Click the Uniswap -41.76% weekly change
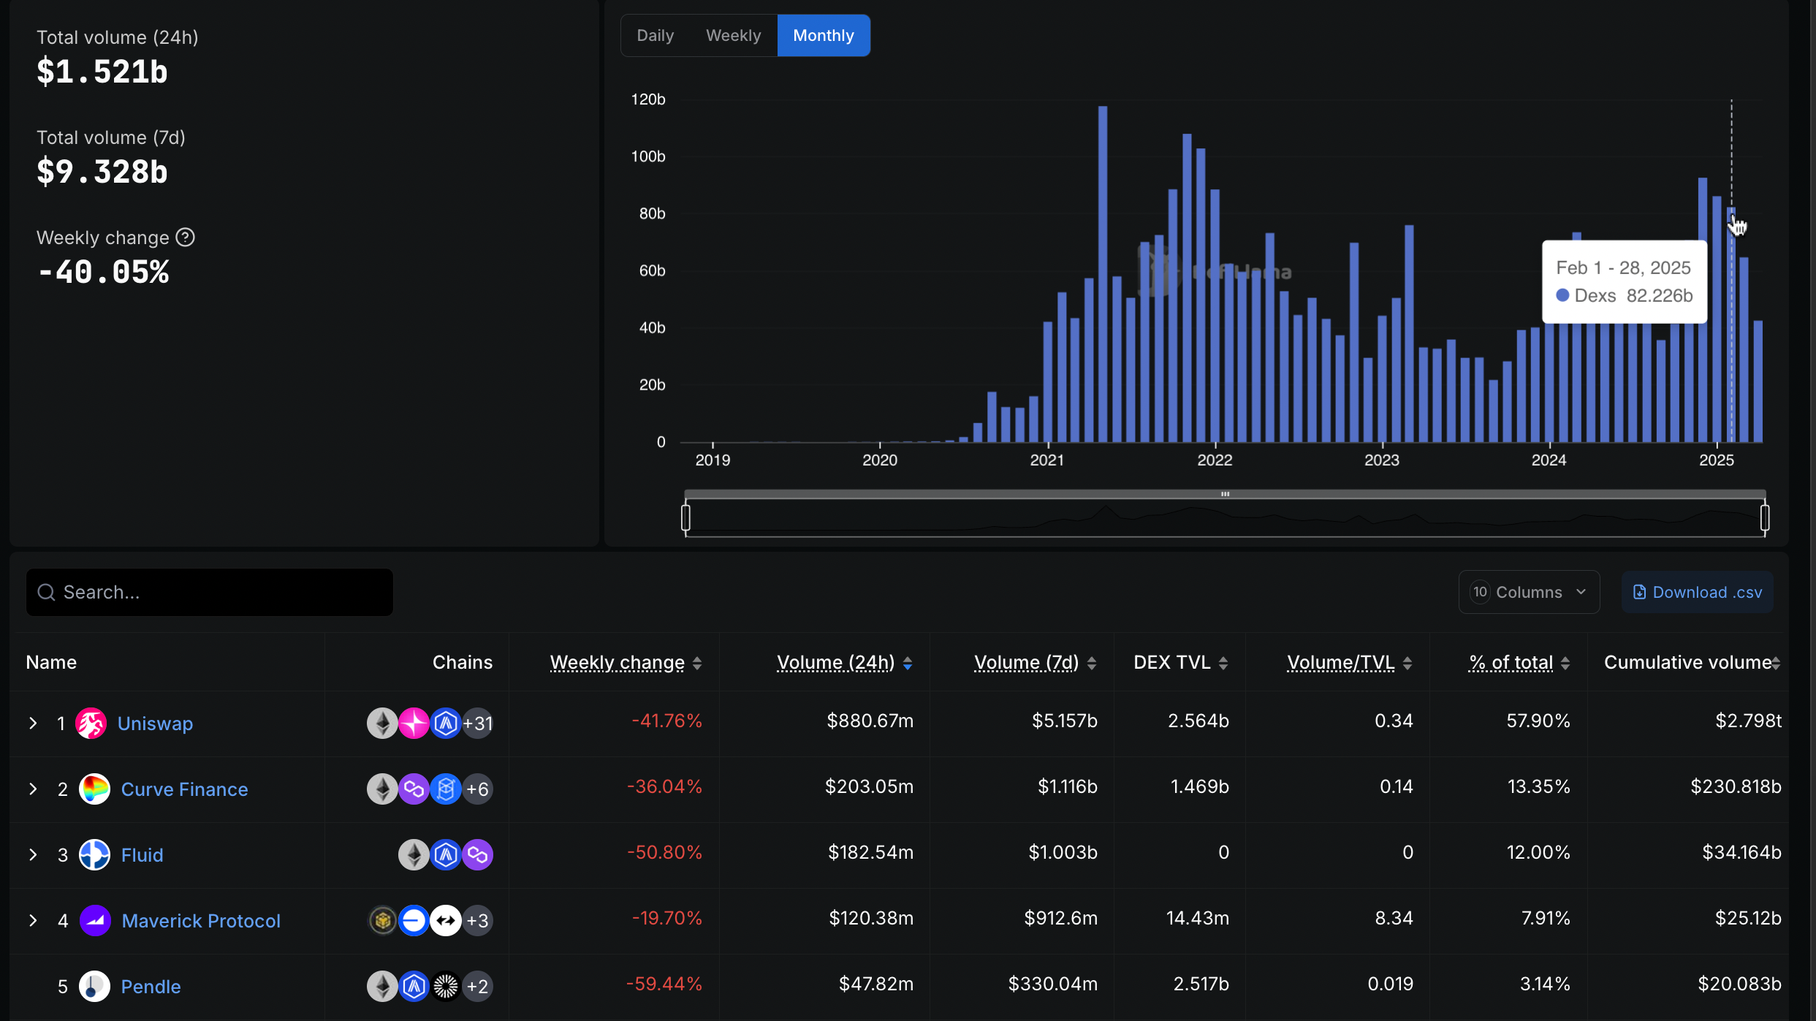 [666, 721]
